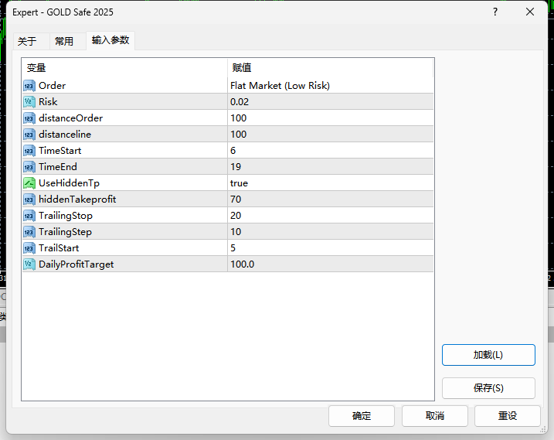The width and height of the screenshot is (554, 440).
Task: Click the 加载(L) button
Action: click(488, 355)
